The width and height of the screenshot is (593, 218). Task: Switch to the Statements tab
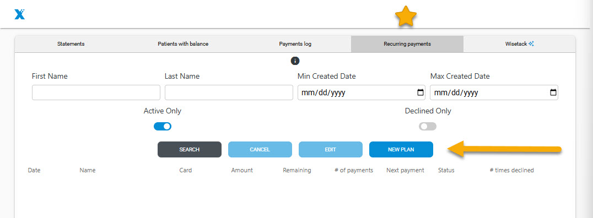click(x=71, y=44)
